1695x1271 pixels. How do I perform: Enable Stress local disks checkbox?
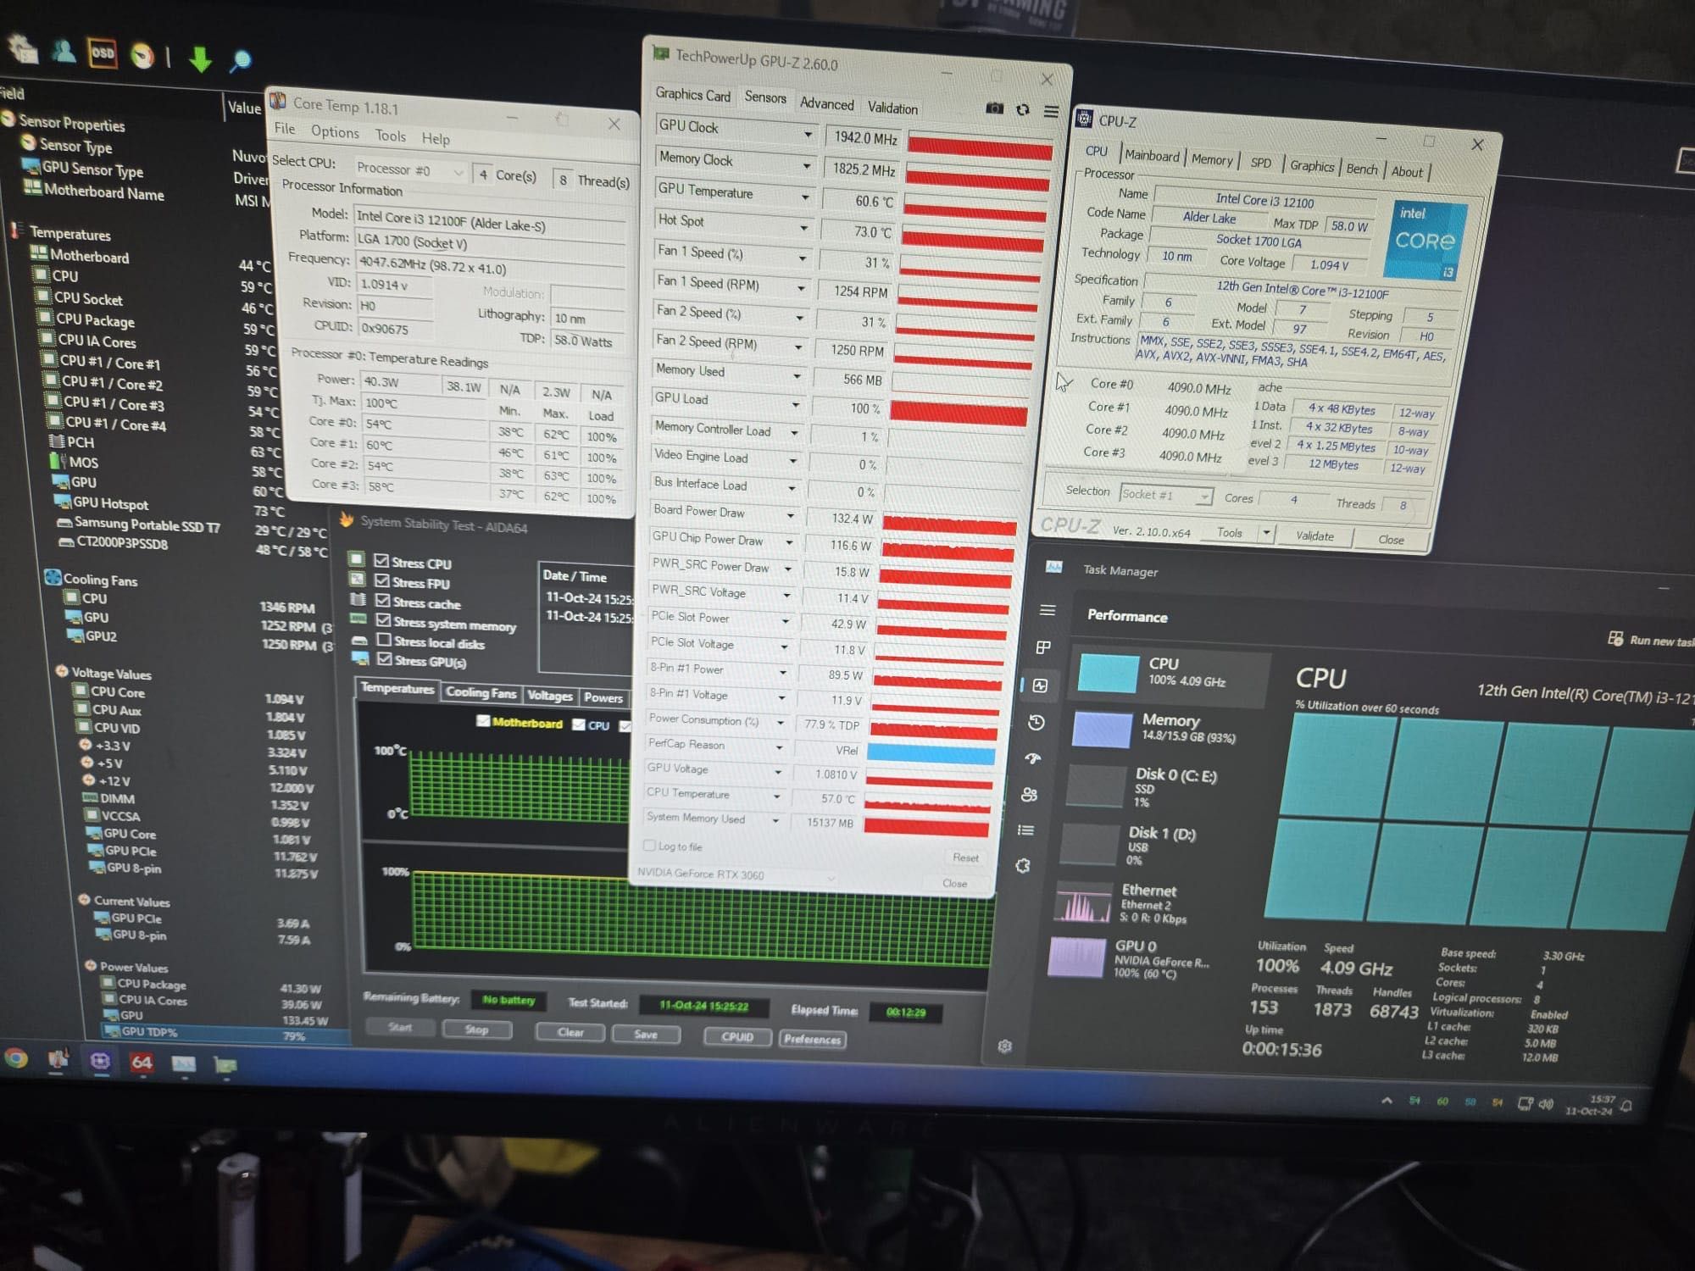point(384,640)
